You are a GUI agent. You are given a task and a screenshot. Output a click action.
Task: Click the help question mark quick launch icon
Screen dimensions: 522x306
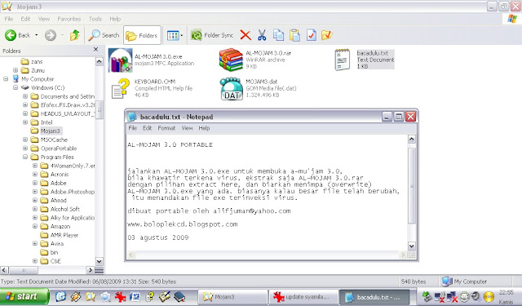tap(150, 296)
